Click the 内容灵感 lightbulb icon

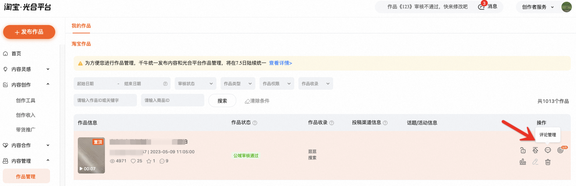tap(5, 69)
